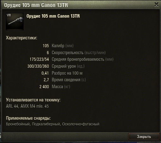161x143 pixels.
Task: Click the AMX M4 mle. 45 vehicle name
Action: (x=35, y=106)
